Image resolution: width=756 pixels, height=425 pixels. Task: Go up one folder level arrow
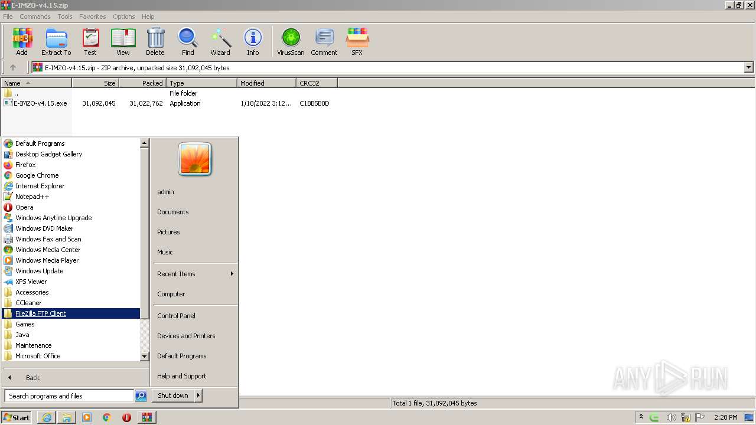pyautogui.click(x=13, y=67)
